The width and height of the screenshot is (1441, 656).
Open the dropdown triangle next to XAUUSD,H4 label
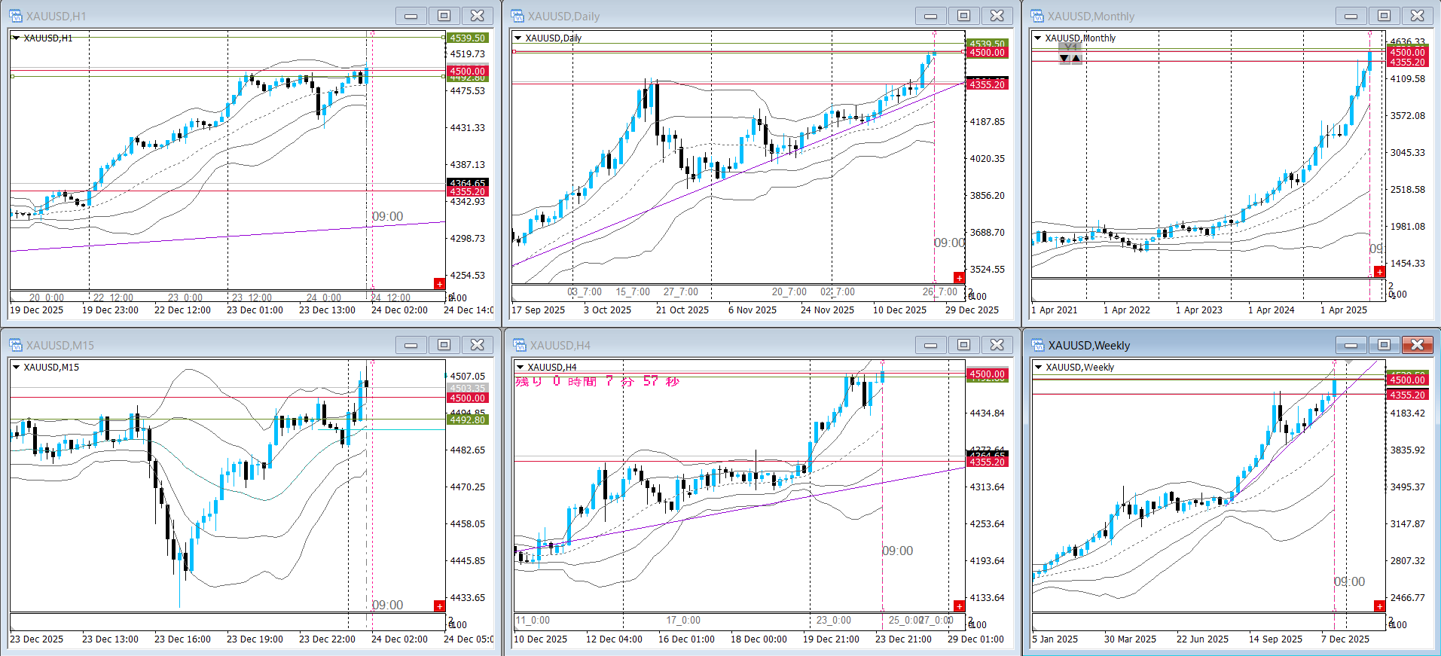pyautogui.click(x=520, y=367)
